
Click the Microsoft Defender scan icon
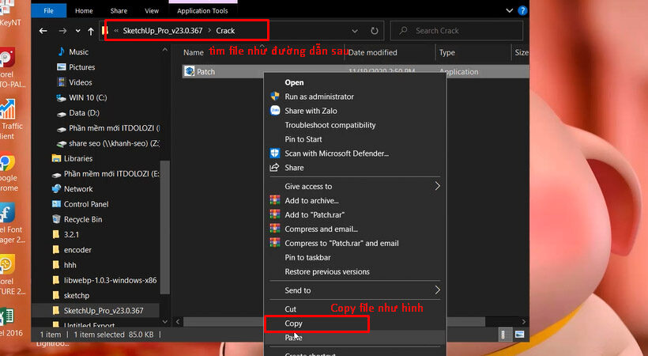pyautogui.click(x=275, y=153)
